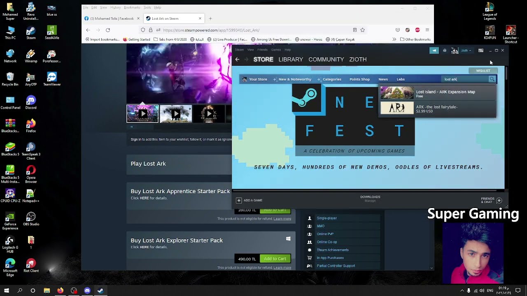Open the ZIOTH profile tab
Image resolution: width=527 pixels, height=296 pixels.
pos(358,60)
